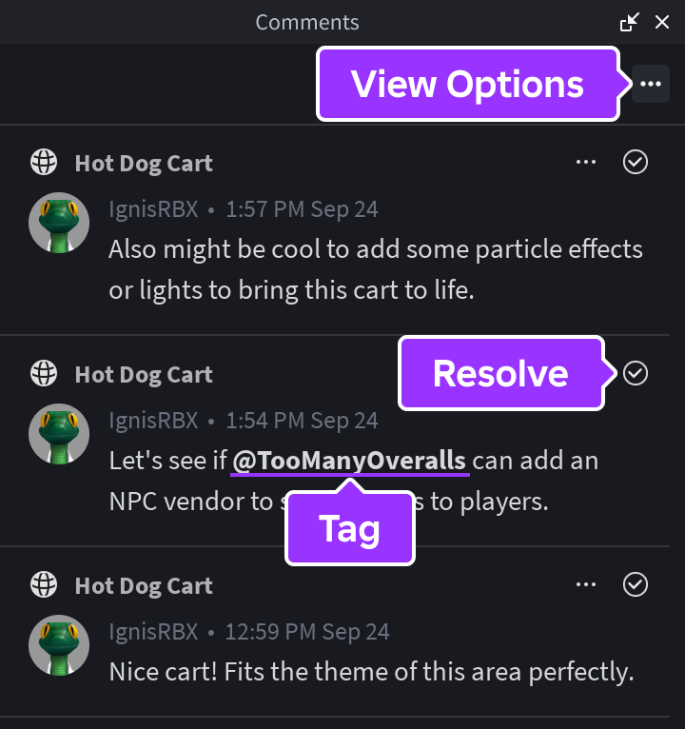The image size is (685, 729).
Task: Click IgnisRBX avatar on 1:57 PM comment
Action: coord(59,224)
